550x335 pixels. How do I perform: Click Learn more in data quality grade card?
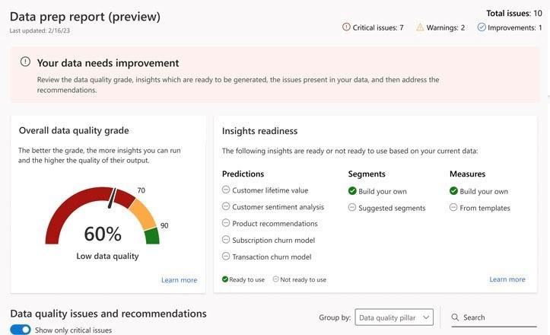179,280
